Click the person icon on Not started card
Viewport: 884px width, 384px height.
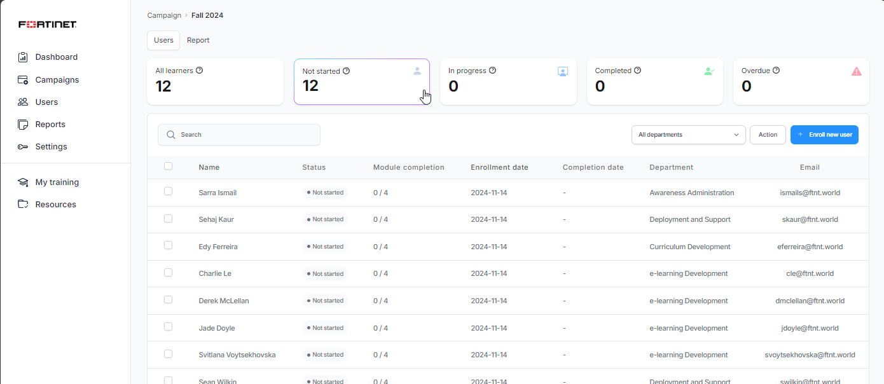click(x=417, y=71)
